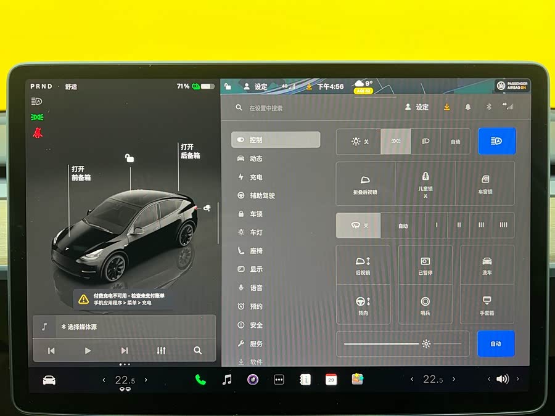Select wiper speed level I

point(437,226)
